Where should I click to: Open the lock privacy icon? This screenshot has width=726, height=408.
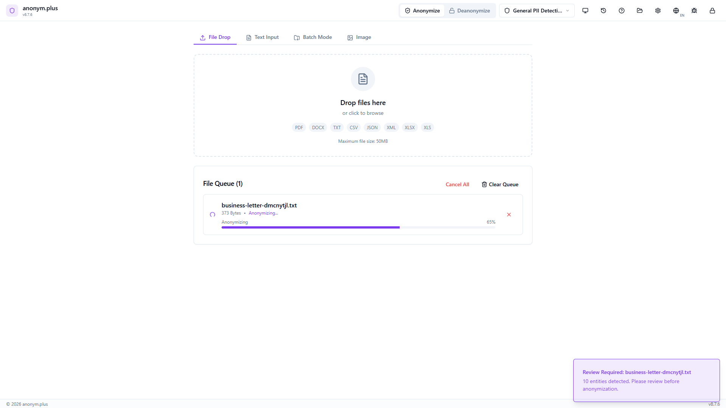point(712,11)
